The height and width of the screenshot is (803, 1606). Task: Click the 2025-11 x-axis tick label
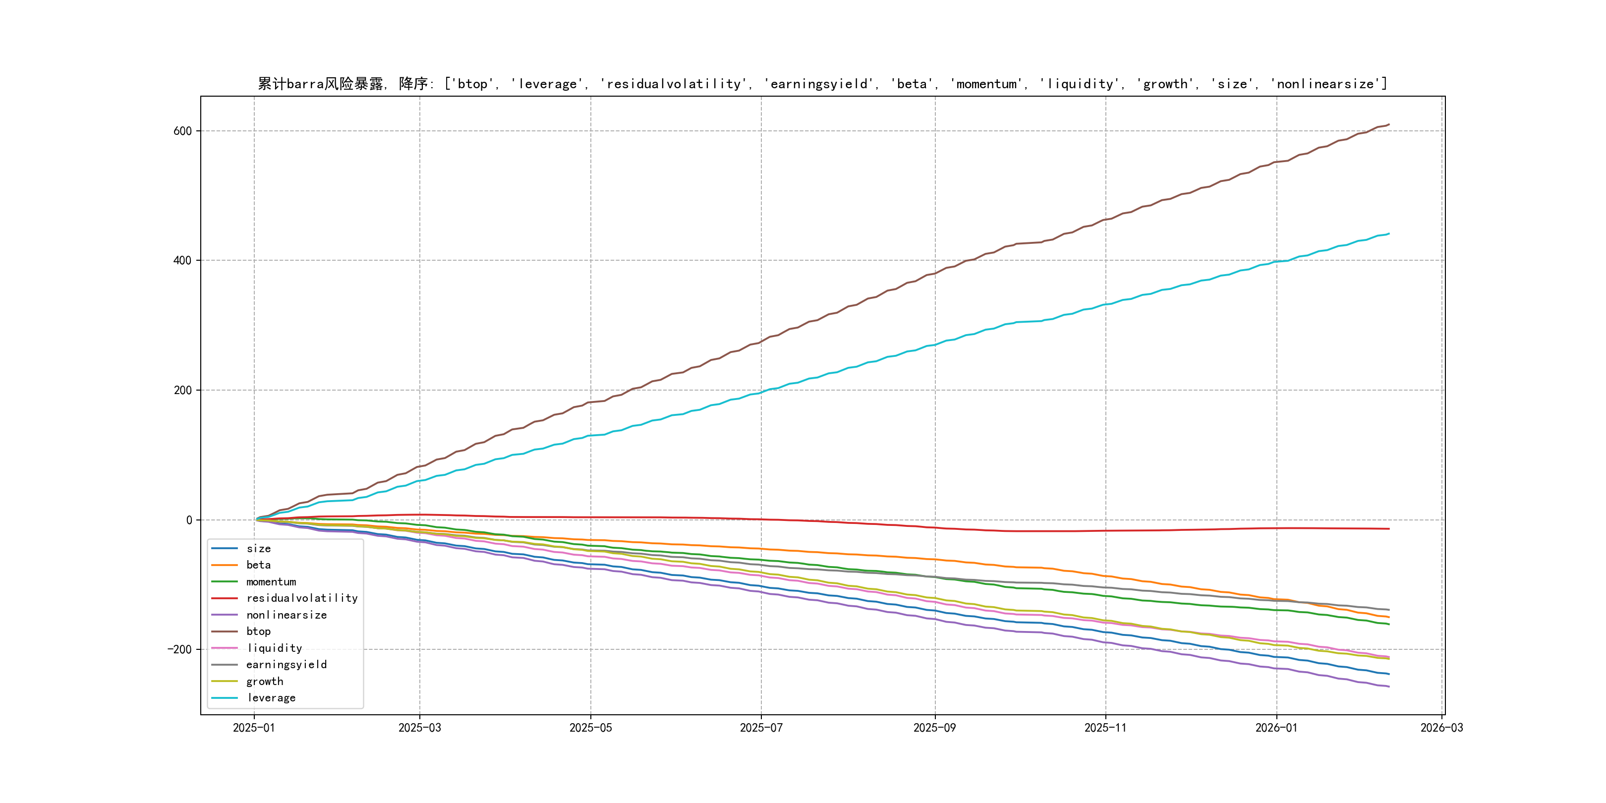click(1105, 728)
